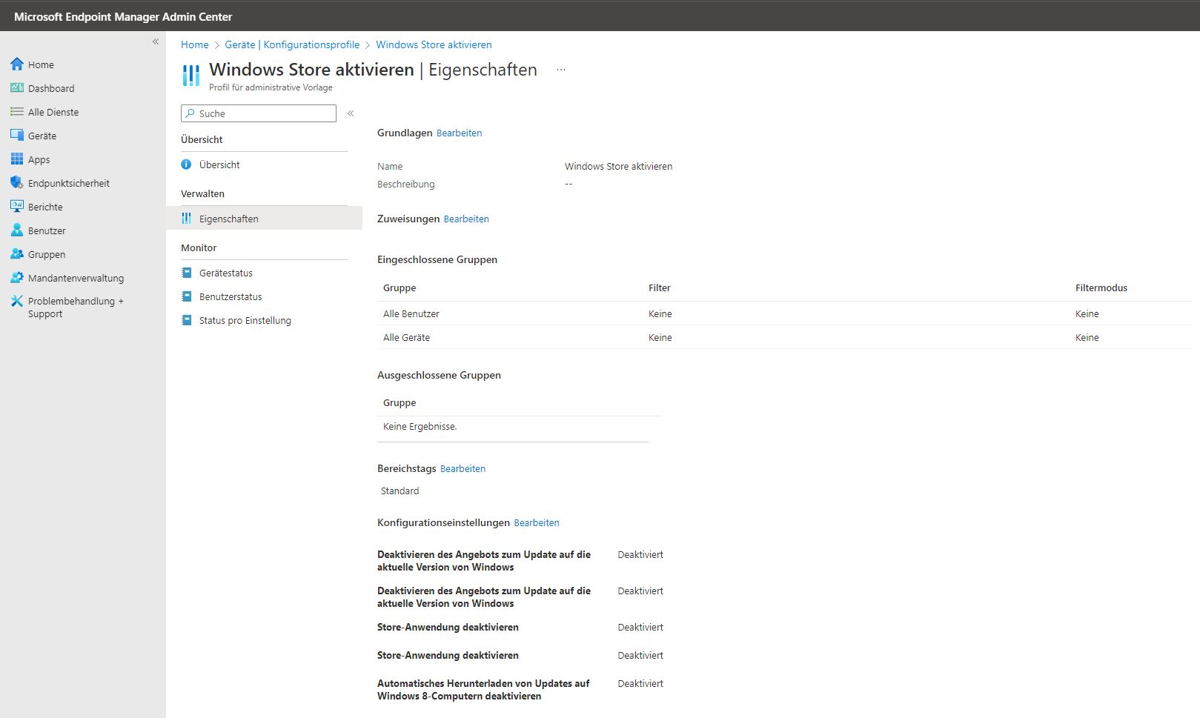The width and height of the screenshot is (1200, 718).
Task: Click the Gerätestatus notebook icon
Action: tap(187, 273)
